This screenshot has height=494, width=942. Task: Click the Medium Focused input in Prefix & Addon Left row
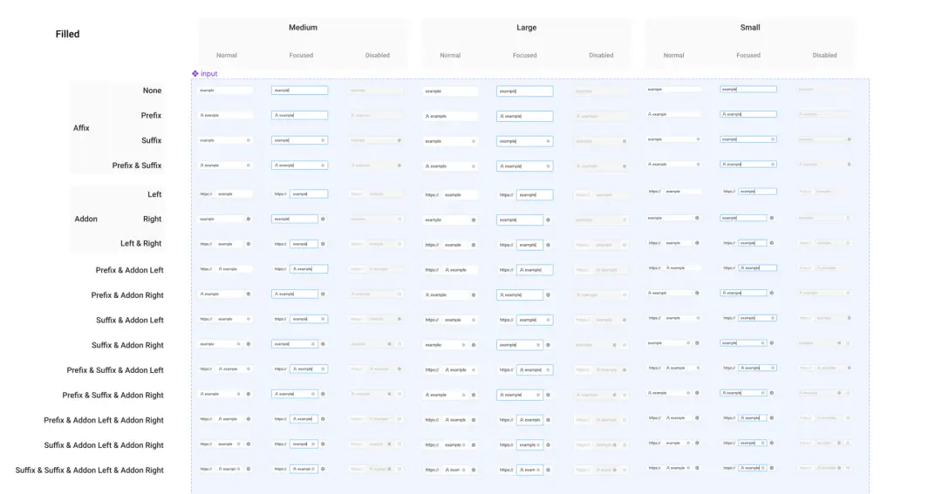pyautogui.click(x=309, y=269)
